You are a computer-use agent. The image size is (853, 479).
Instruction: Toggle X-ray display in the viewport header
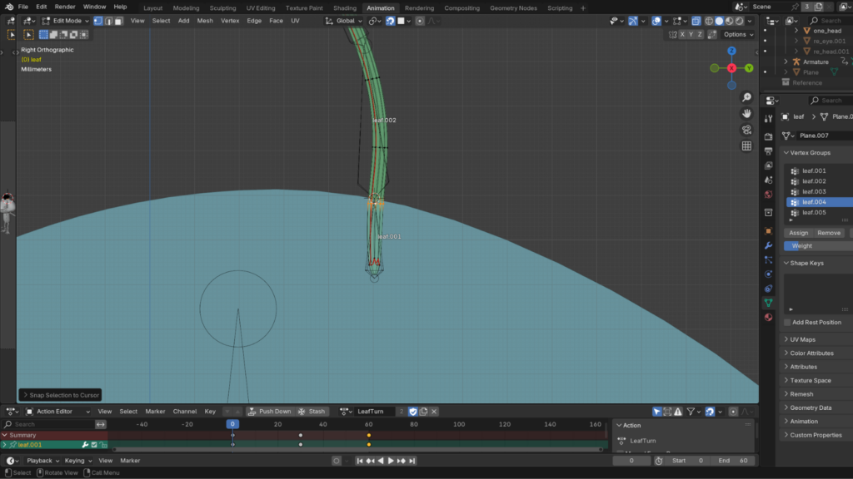pos(696,21)
